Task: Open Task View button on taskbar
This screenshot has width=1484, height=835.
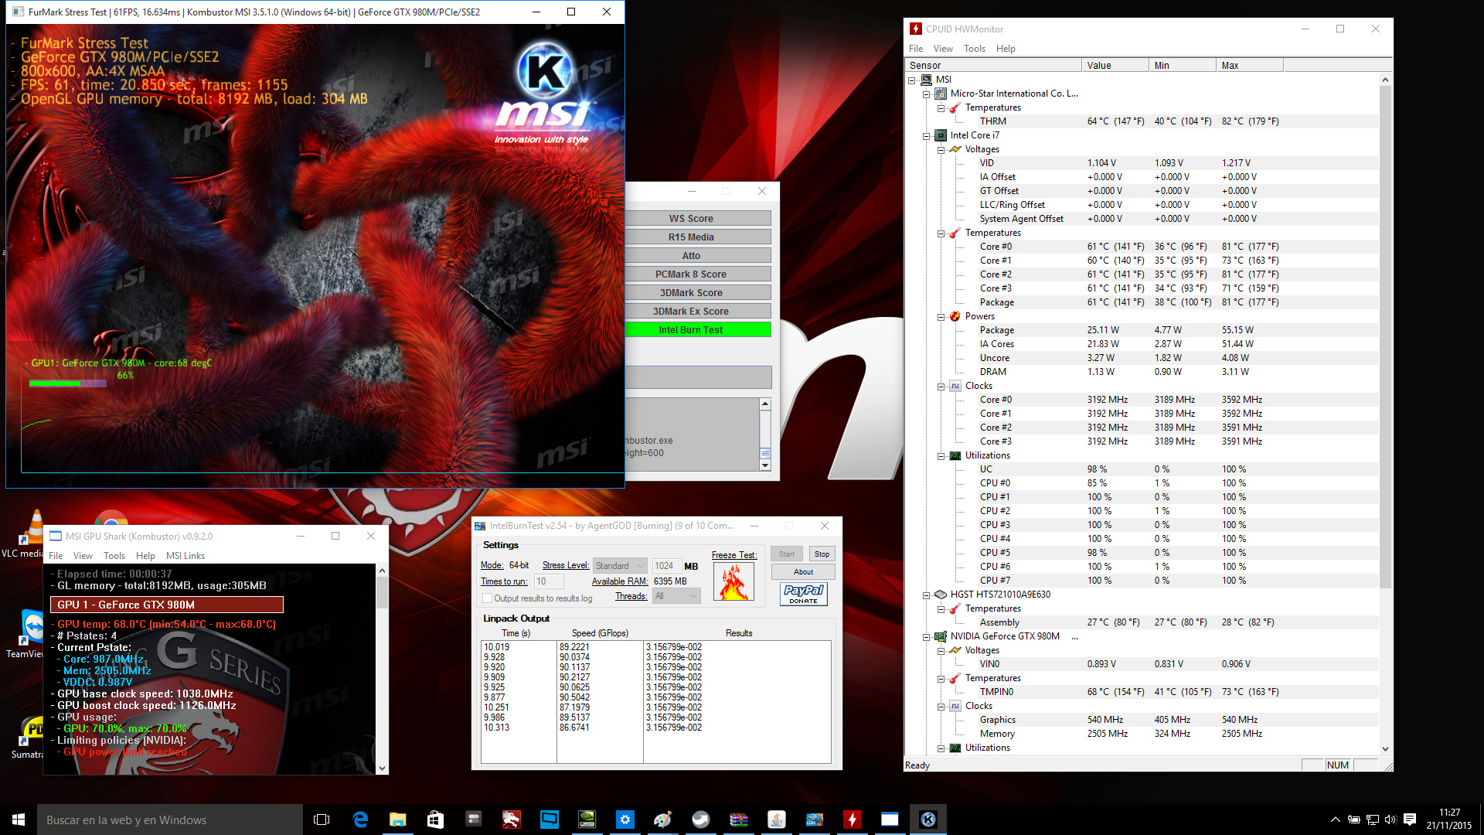Action: [322, 820]
